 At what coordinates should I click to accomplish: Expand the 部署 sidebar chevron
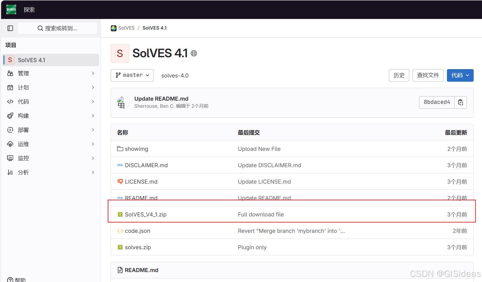tap(93, 130)
